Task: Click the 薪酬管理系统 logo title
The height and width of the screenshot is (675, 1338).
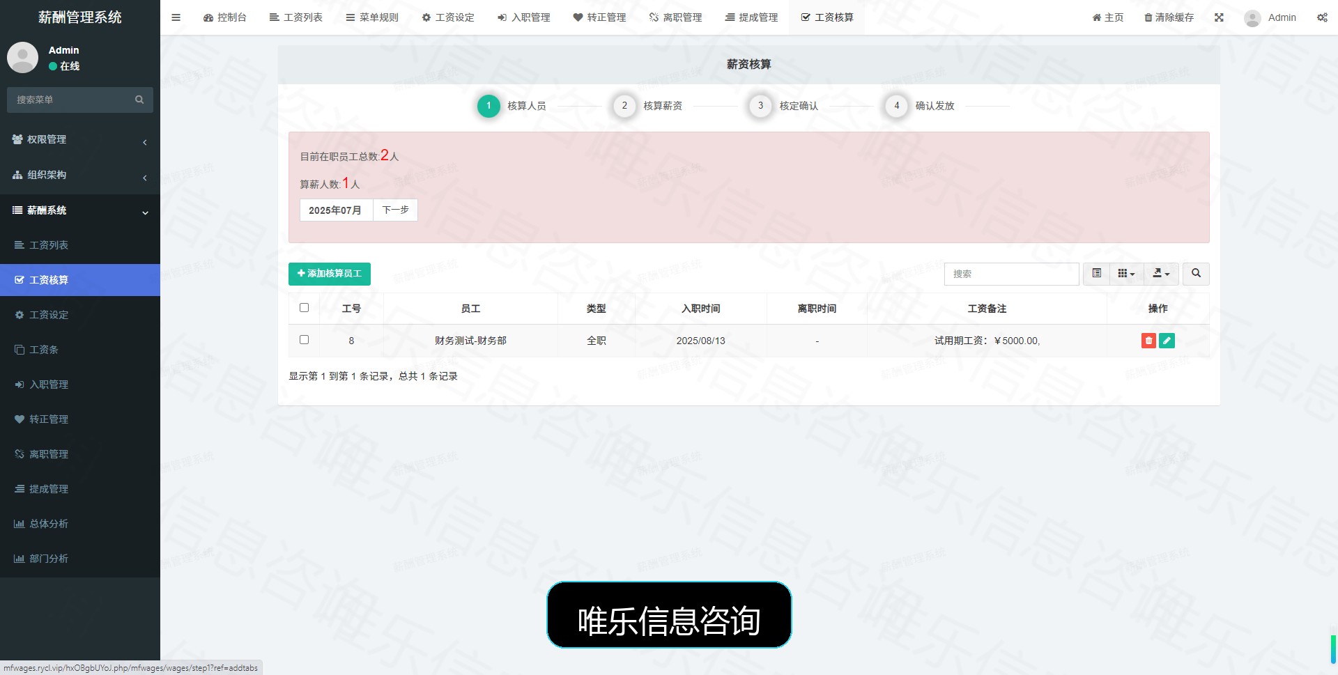Action: 80,17
